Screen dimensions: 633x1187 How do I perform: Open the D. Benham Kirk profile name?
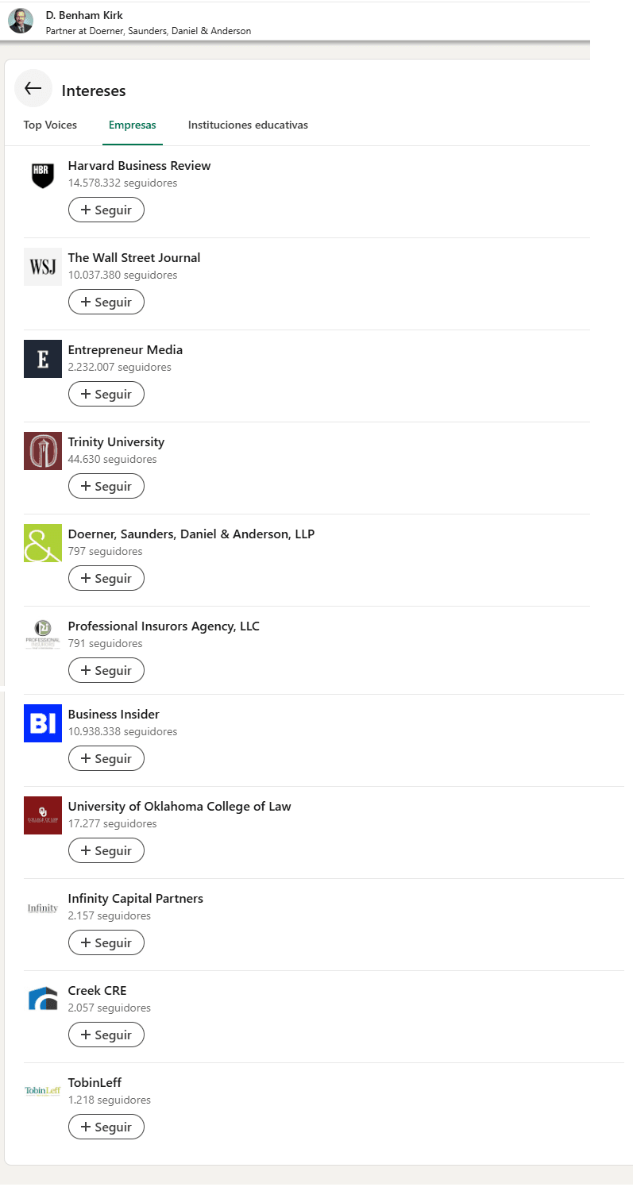click(84, 15)
